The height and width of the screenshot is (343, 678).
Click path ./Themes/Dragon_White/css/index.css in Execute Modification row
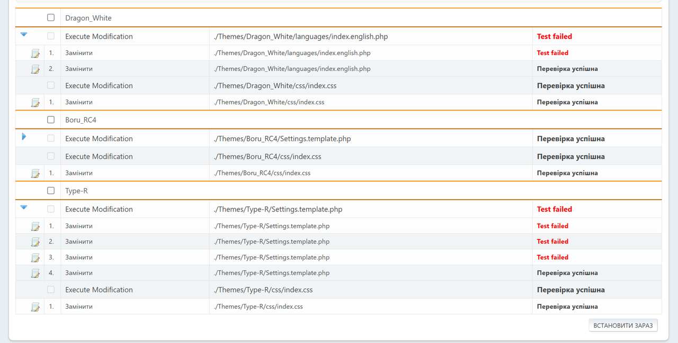coord(275,86)
